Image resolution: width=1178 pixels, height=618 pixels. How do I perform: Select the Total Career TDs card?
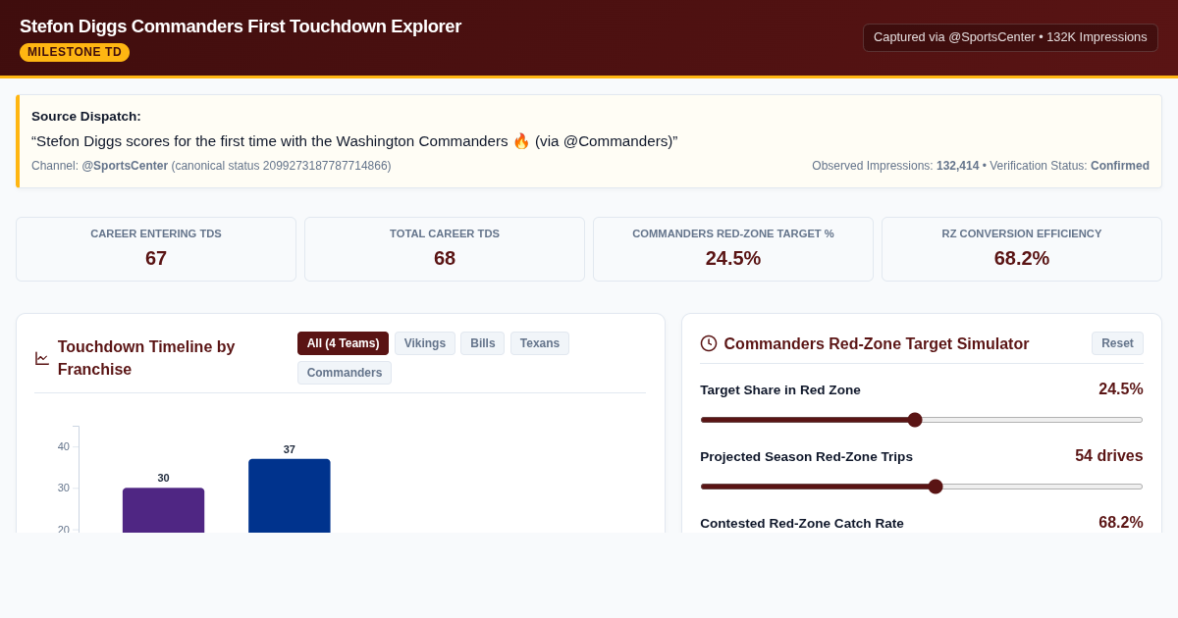445,249
